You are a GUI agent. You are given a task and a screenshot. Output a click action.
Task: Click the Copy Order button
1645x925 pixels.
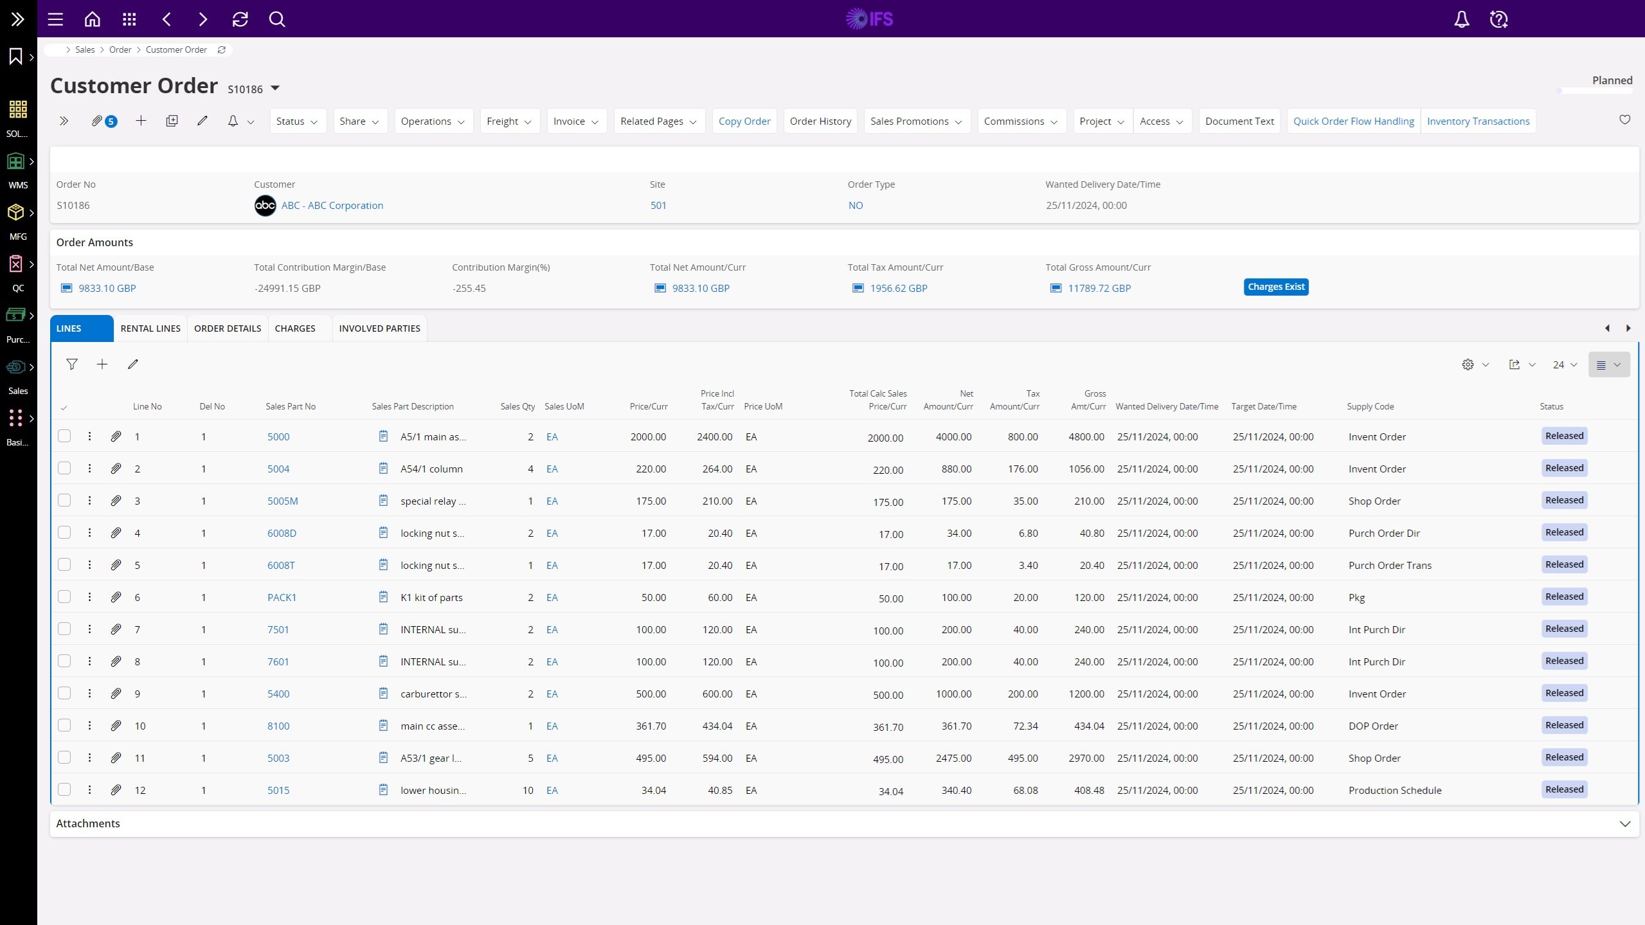click(x=744, y=121)
